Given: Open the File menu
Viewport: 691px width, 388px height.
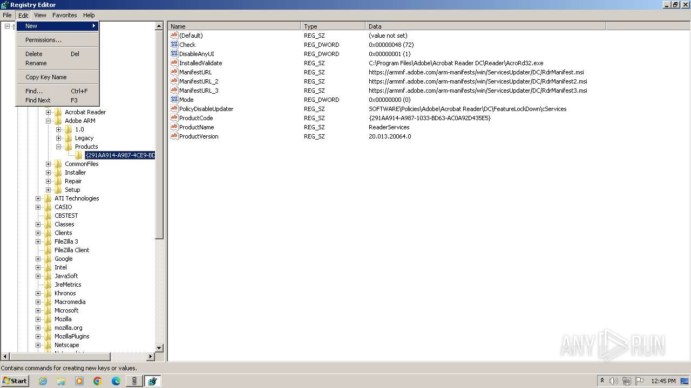Looking at the screenshot, I should pos(7,15).
